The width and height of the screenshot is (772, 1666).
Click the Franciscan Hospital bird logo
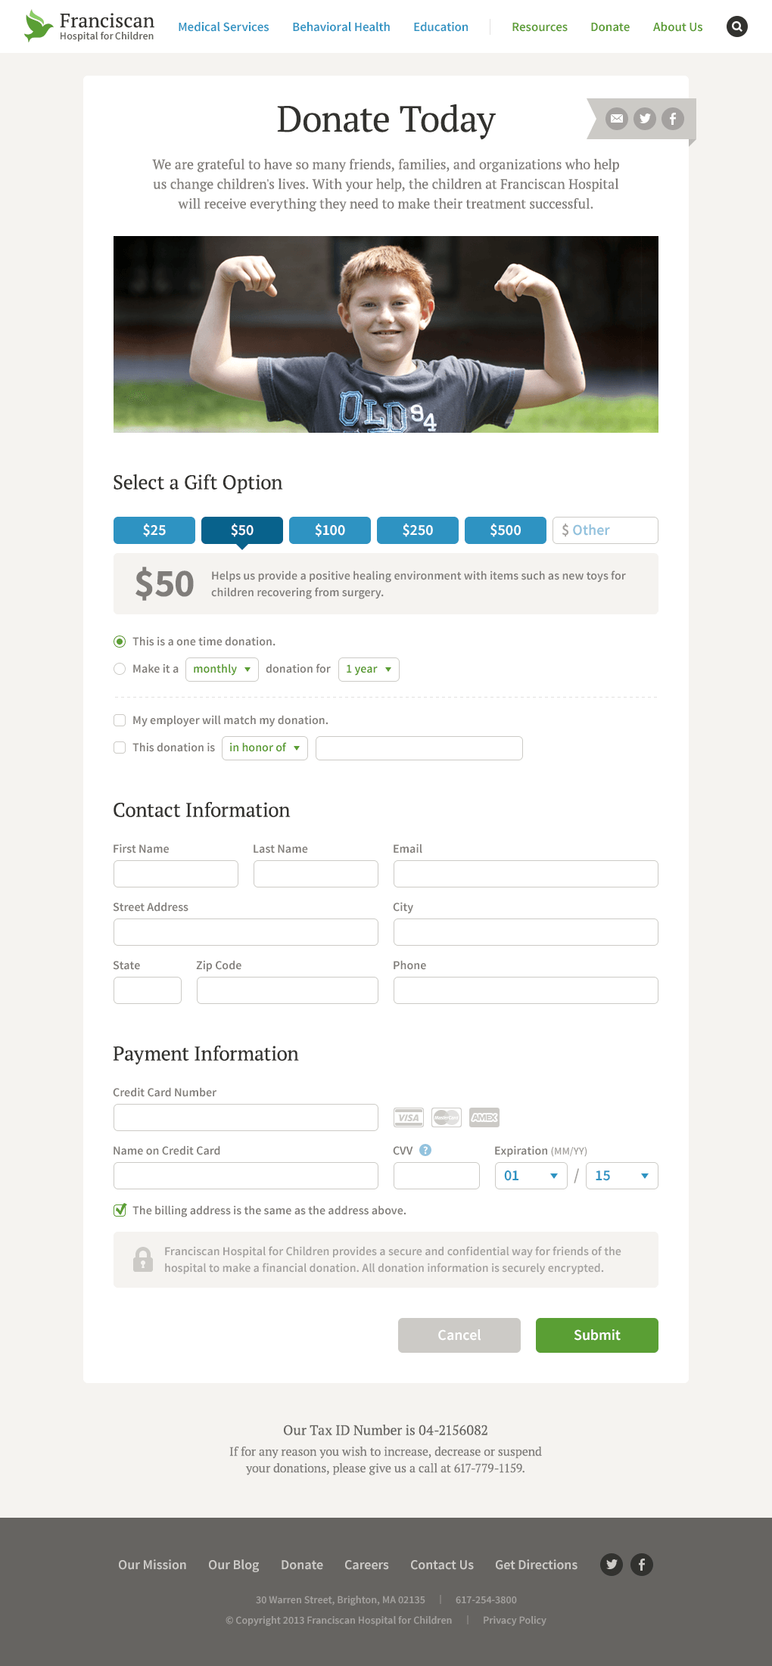tap(38, 26)
